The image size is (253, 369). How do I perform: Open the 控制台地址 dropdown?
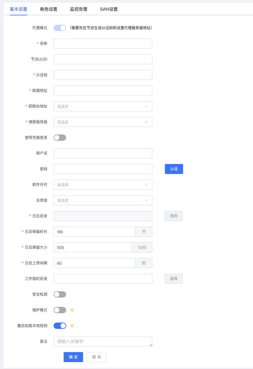(x=103, y=106)
